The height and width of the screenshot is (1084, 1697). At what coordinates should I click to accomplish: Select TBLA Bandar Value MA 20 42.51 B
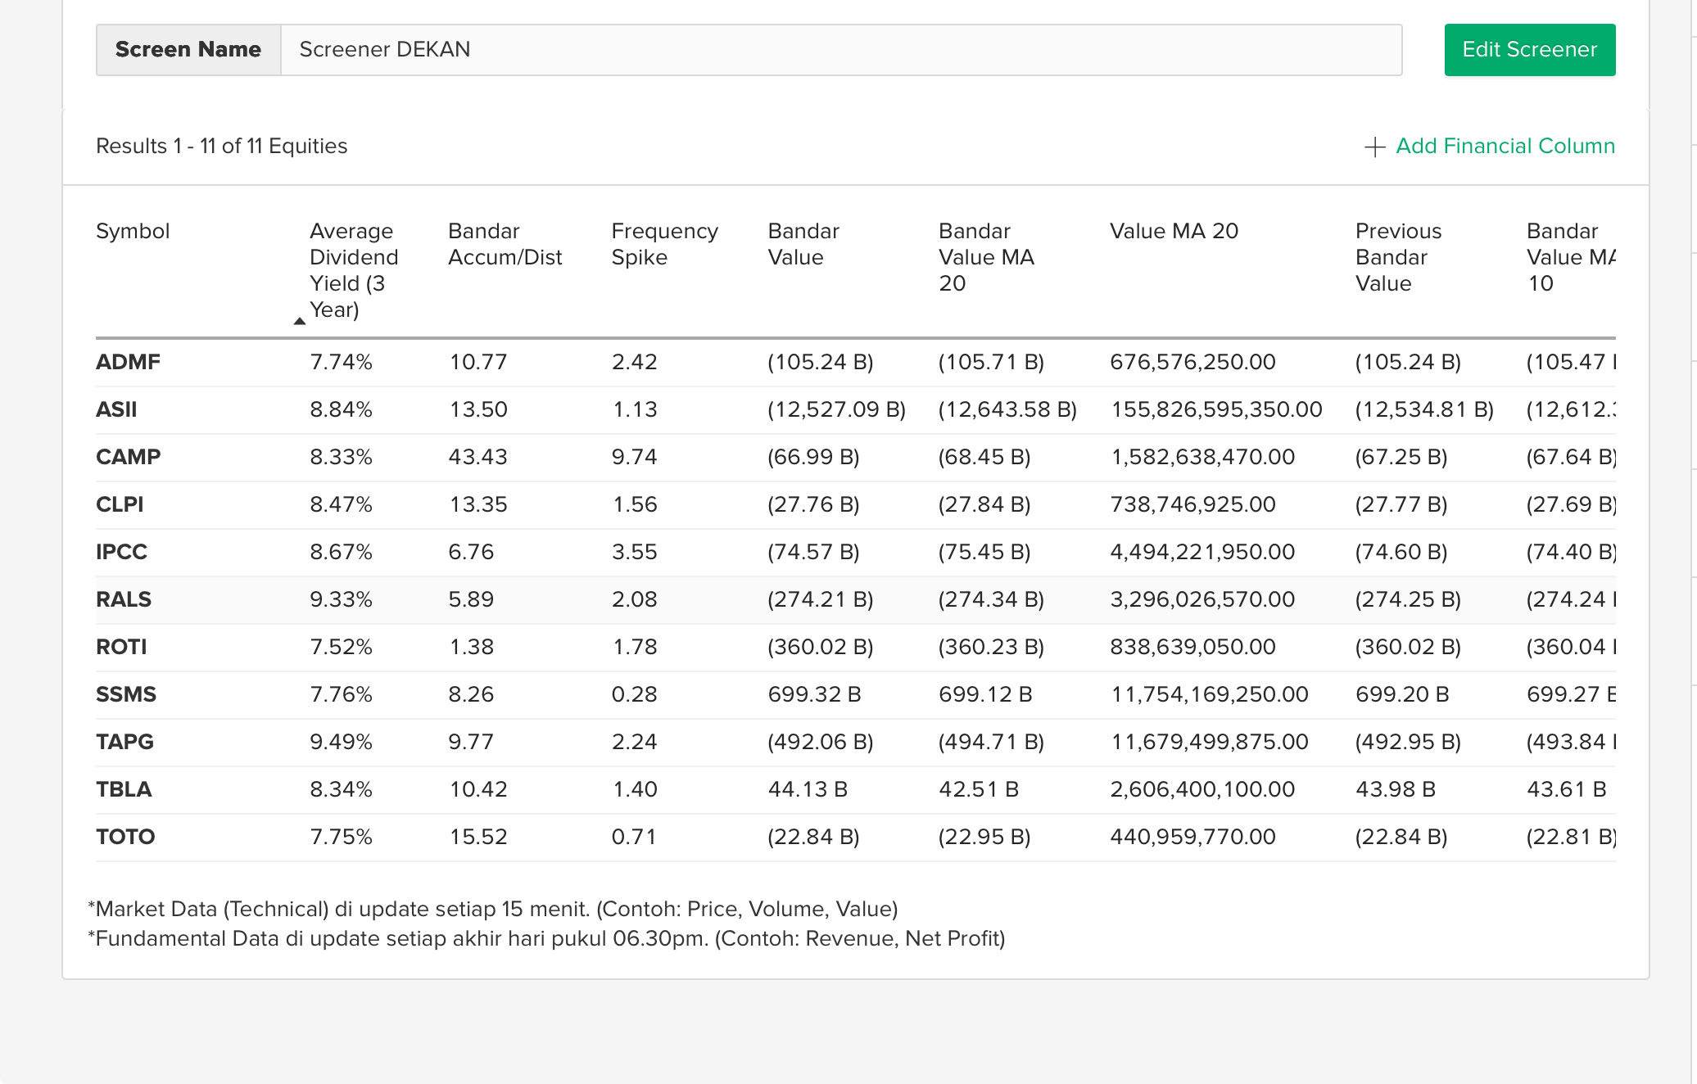979,789
